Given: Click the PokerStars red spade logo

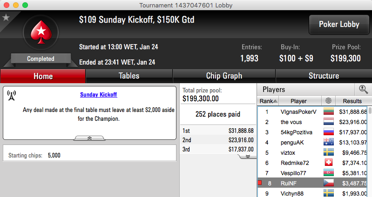Looking at the screenshot, I should click(41, 32).
